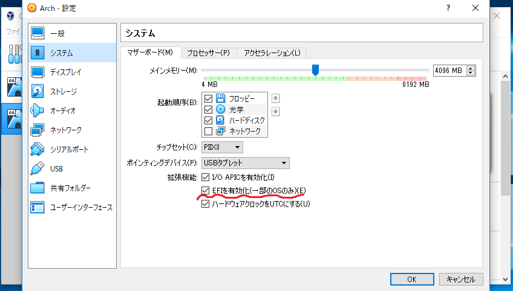Open the ネットワーク monitors icon
The image size is (513, 291).
coord(38,130)
